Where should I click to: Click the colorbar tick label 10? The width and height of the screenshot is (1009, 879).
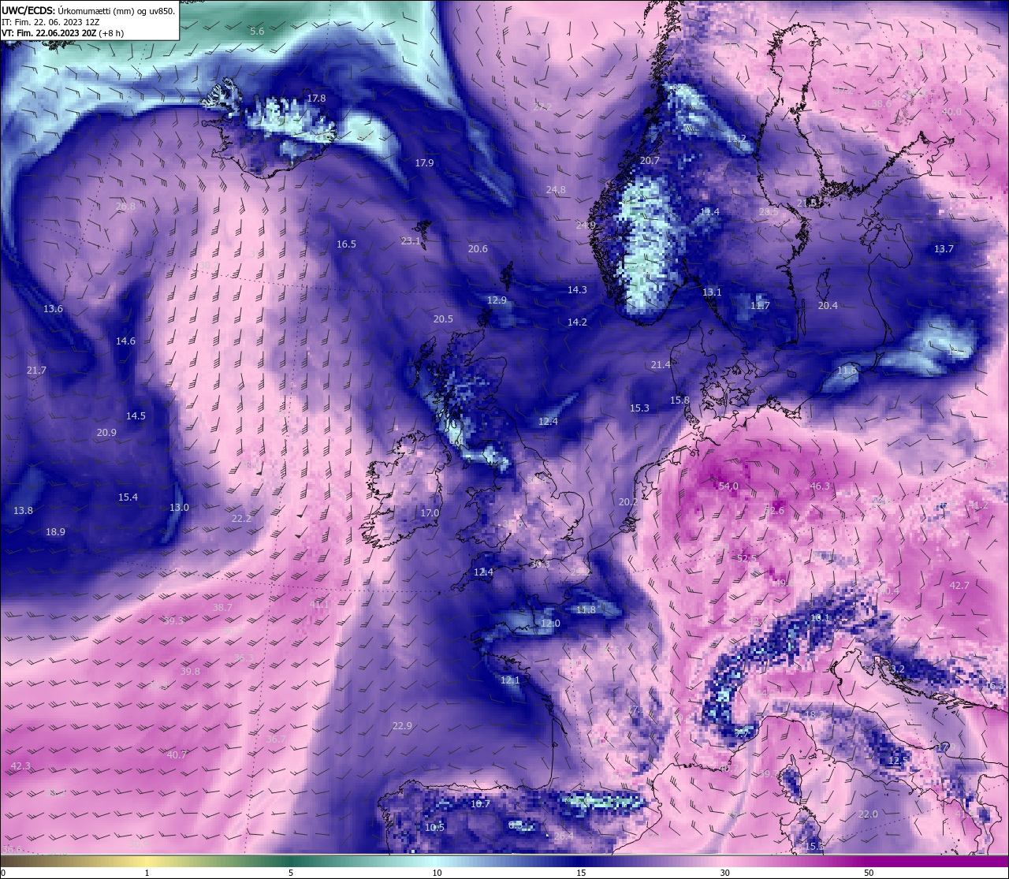(437, 873)
